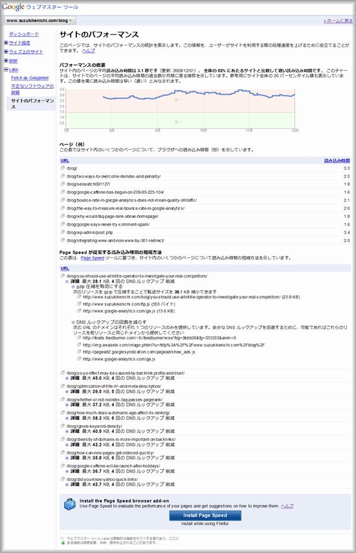Expand the サイト設定 sidebar section
The width and height of the screenshot is (356, 553).
[6, 43]
